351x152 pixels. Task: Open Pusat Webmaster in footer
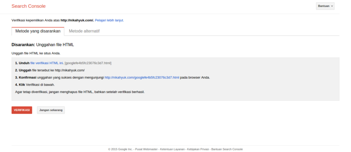point(146,149)
